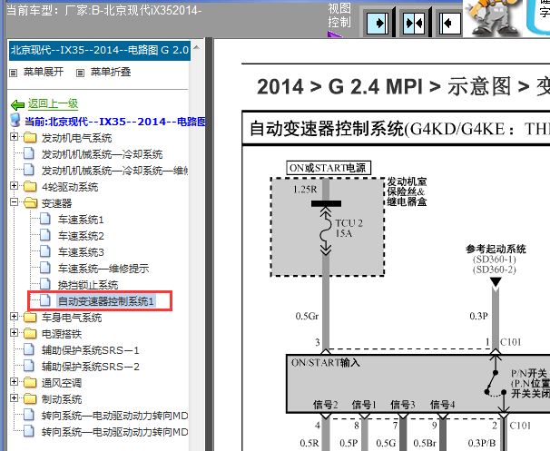Open the 电源搭铁 folder
Image resolution: width=550 pixels, height=451 pixels.
coord(62,334)
